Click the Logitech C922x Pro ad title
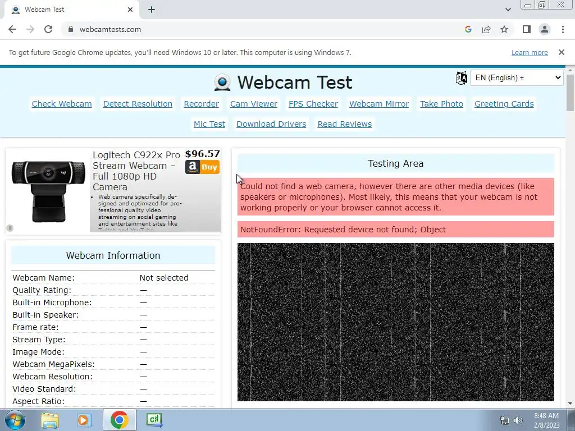This screenshot has height=431, width=575. pyautogui.click(x=136, y=171)
